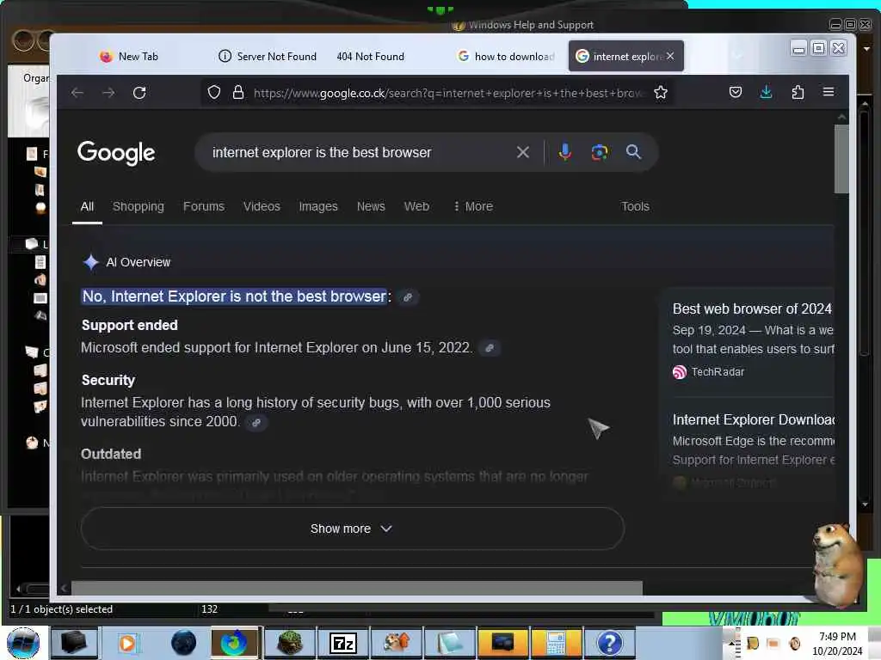
Task: Select the Forums results tab
Action: 204,206
